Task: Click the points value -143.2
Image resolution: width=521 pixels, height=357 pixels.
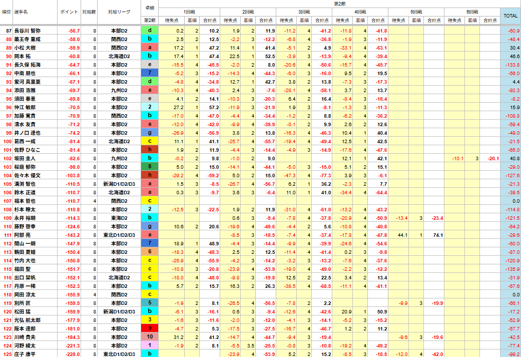Action: pyautogui.click(x=73, y=235)
